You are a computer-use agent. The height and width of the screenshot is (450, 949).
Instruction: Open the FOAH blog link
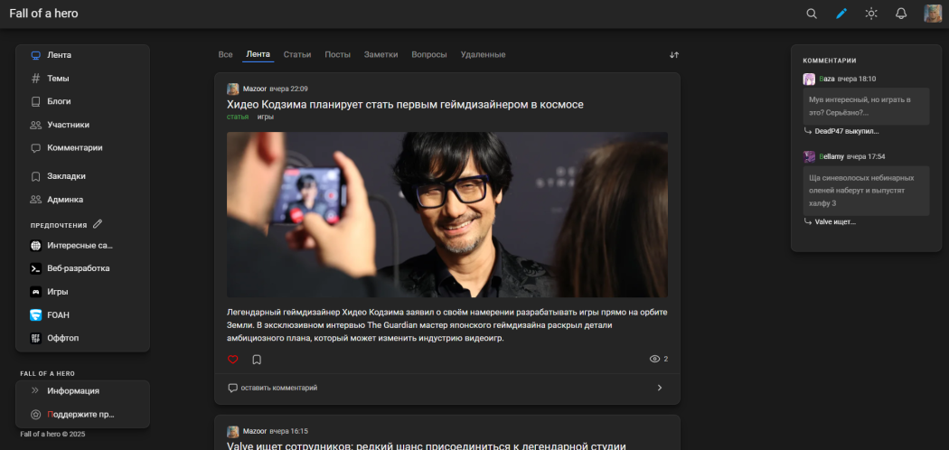(58, 314)
